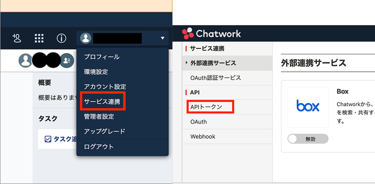Open OAuth認証サービス sidebar item
The width and height of the screenshot is (375, 184).
pyautogui.click(x=227, y=78)
